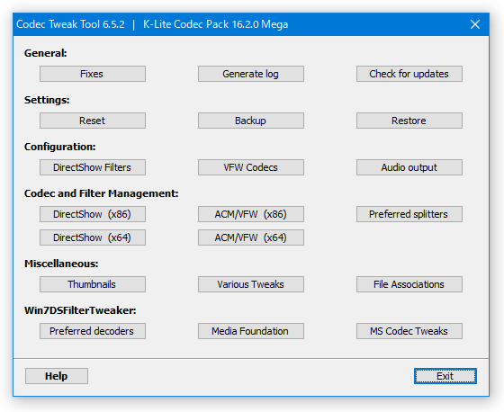Screen dimensions: 504x412
Task: Open VFW Codecs configuration
Action: coord(251,167)
